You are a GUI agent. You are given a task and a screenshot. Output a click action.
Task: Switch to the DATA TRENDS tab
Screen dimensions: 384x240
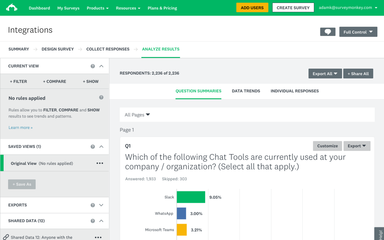[x=246, y=91]
